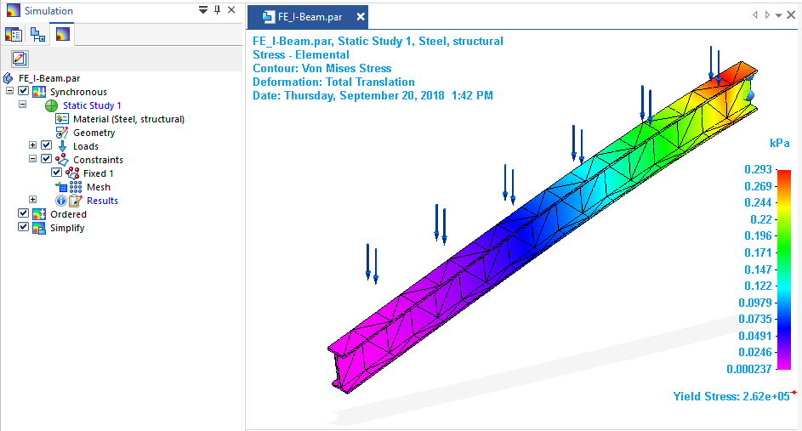Uncheck the Loads checkbox

pos(47,146)
